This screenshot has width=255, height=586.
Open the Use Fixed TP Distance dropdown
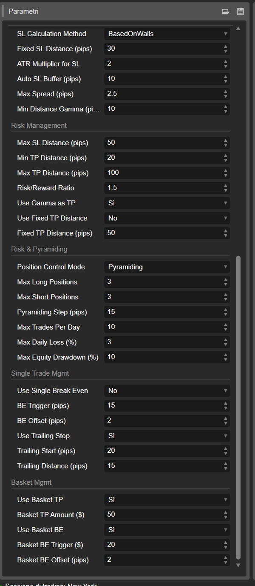(x=167, y=218)
